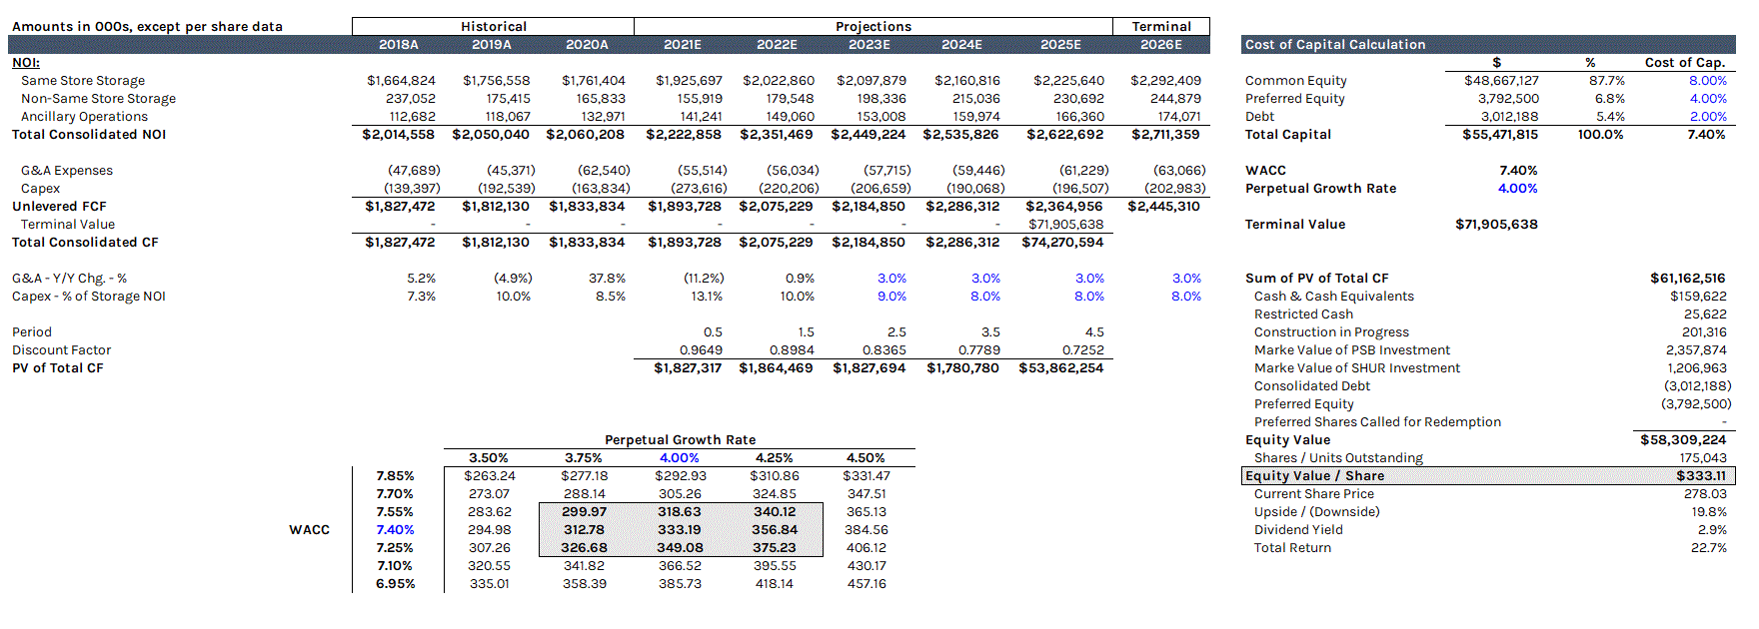Select the Perpetual Growth Rate input 4.00%
The width and height of the screenshot is (1759, 629).
pos(1518,189)
